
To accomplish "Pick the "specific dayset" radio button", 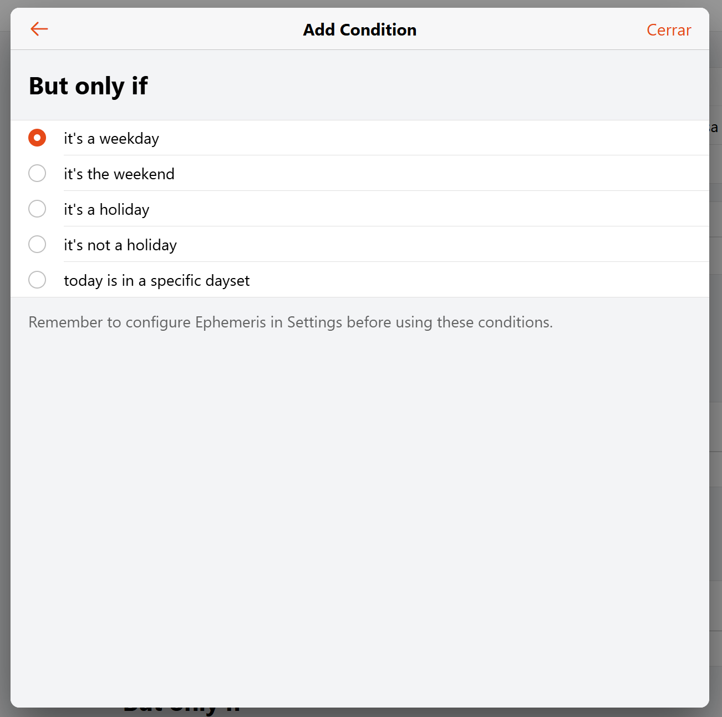I will click(37, 280).
